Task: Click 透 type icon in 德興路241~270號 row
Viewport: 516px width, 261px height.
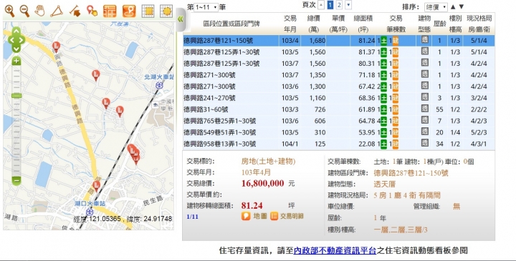Action: point(425,97)
